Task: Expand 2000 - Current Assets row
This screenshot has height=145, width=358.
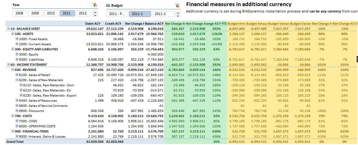Action: coord(17,44)
